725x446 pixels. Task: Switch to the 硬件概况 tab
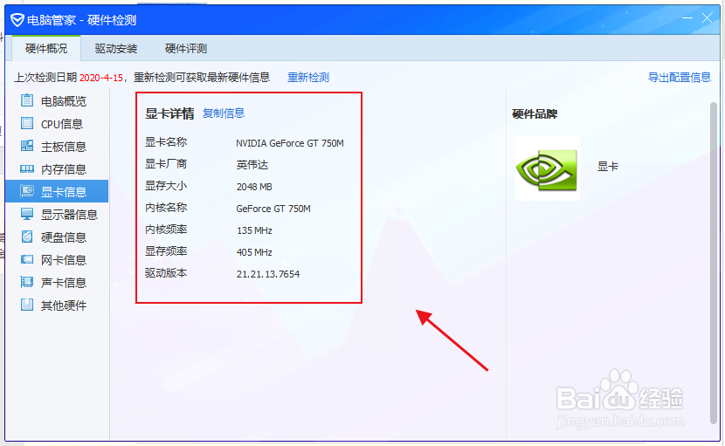pos(46,48)
